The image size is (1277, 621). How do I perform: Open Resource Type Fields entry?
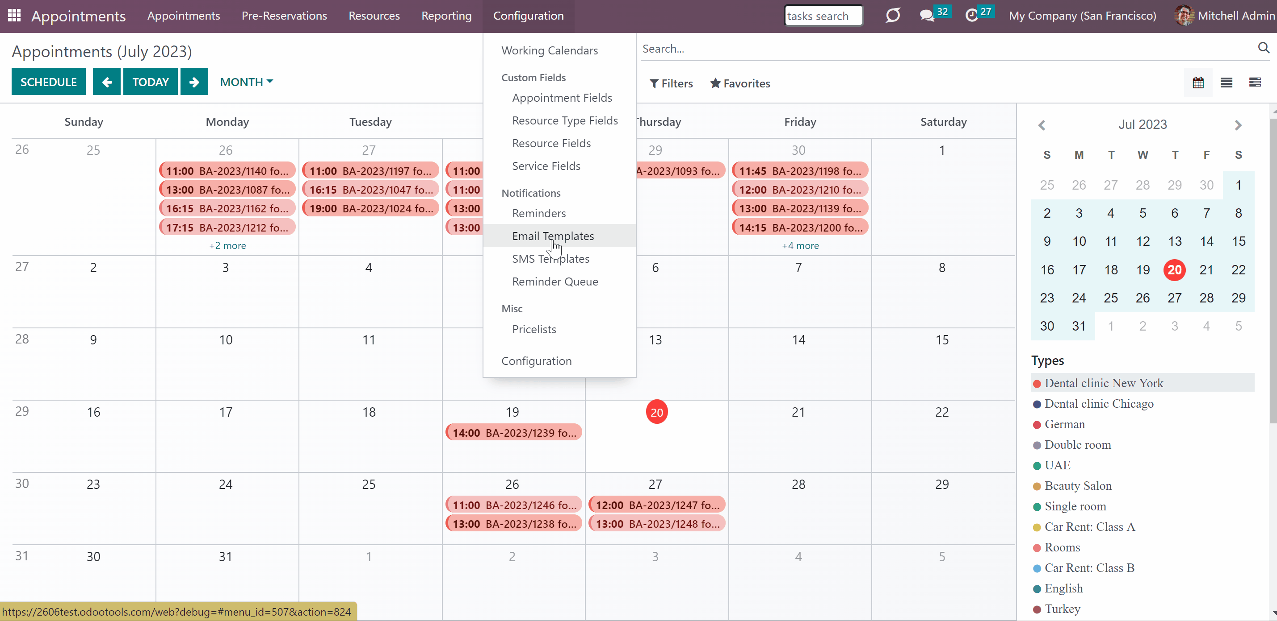point(559,121)
